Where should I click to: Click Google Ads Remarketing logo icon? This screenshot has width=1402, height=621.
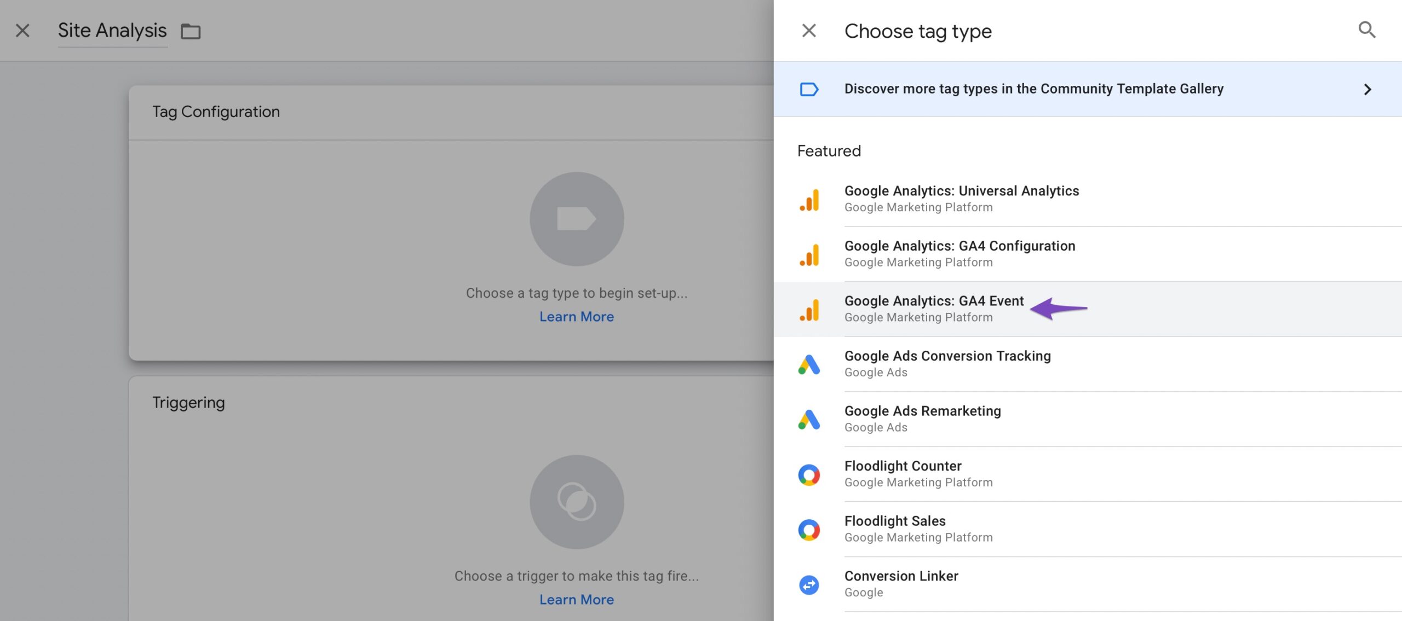[809, 420]
